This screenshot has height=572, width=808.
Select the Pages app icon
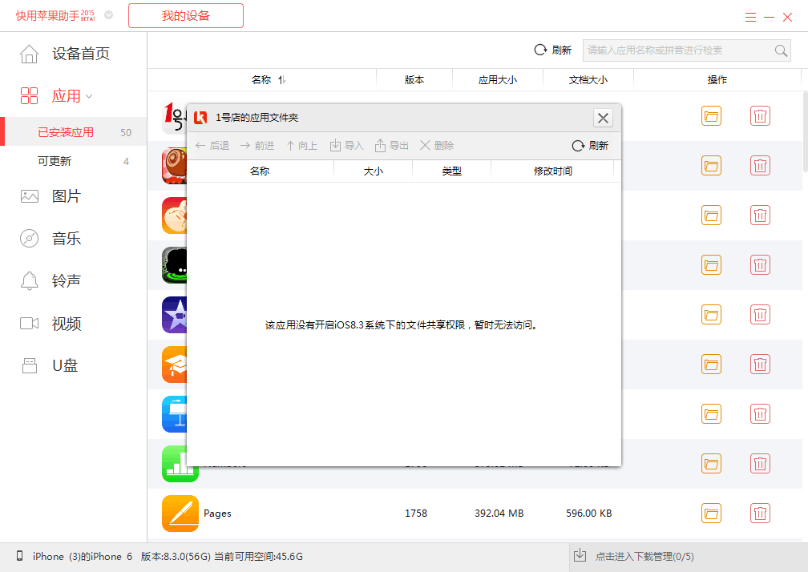pyautogui.click(x=180, y=514)
